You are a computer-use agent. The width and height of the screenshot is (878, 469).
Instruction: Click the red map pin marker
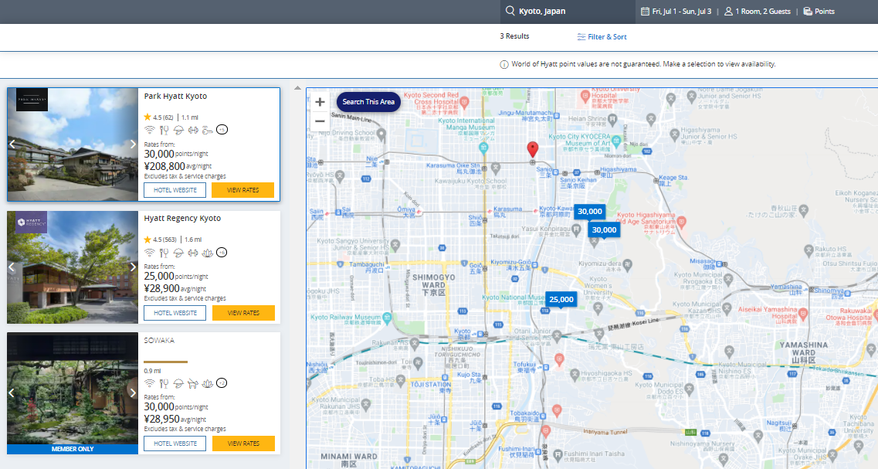point(533,148)
